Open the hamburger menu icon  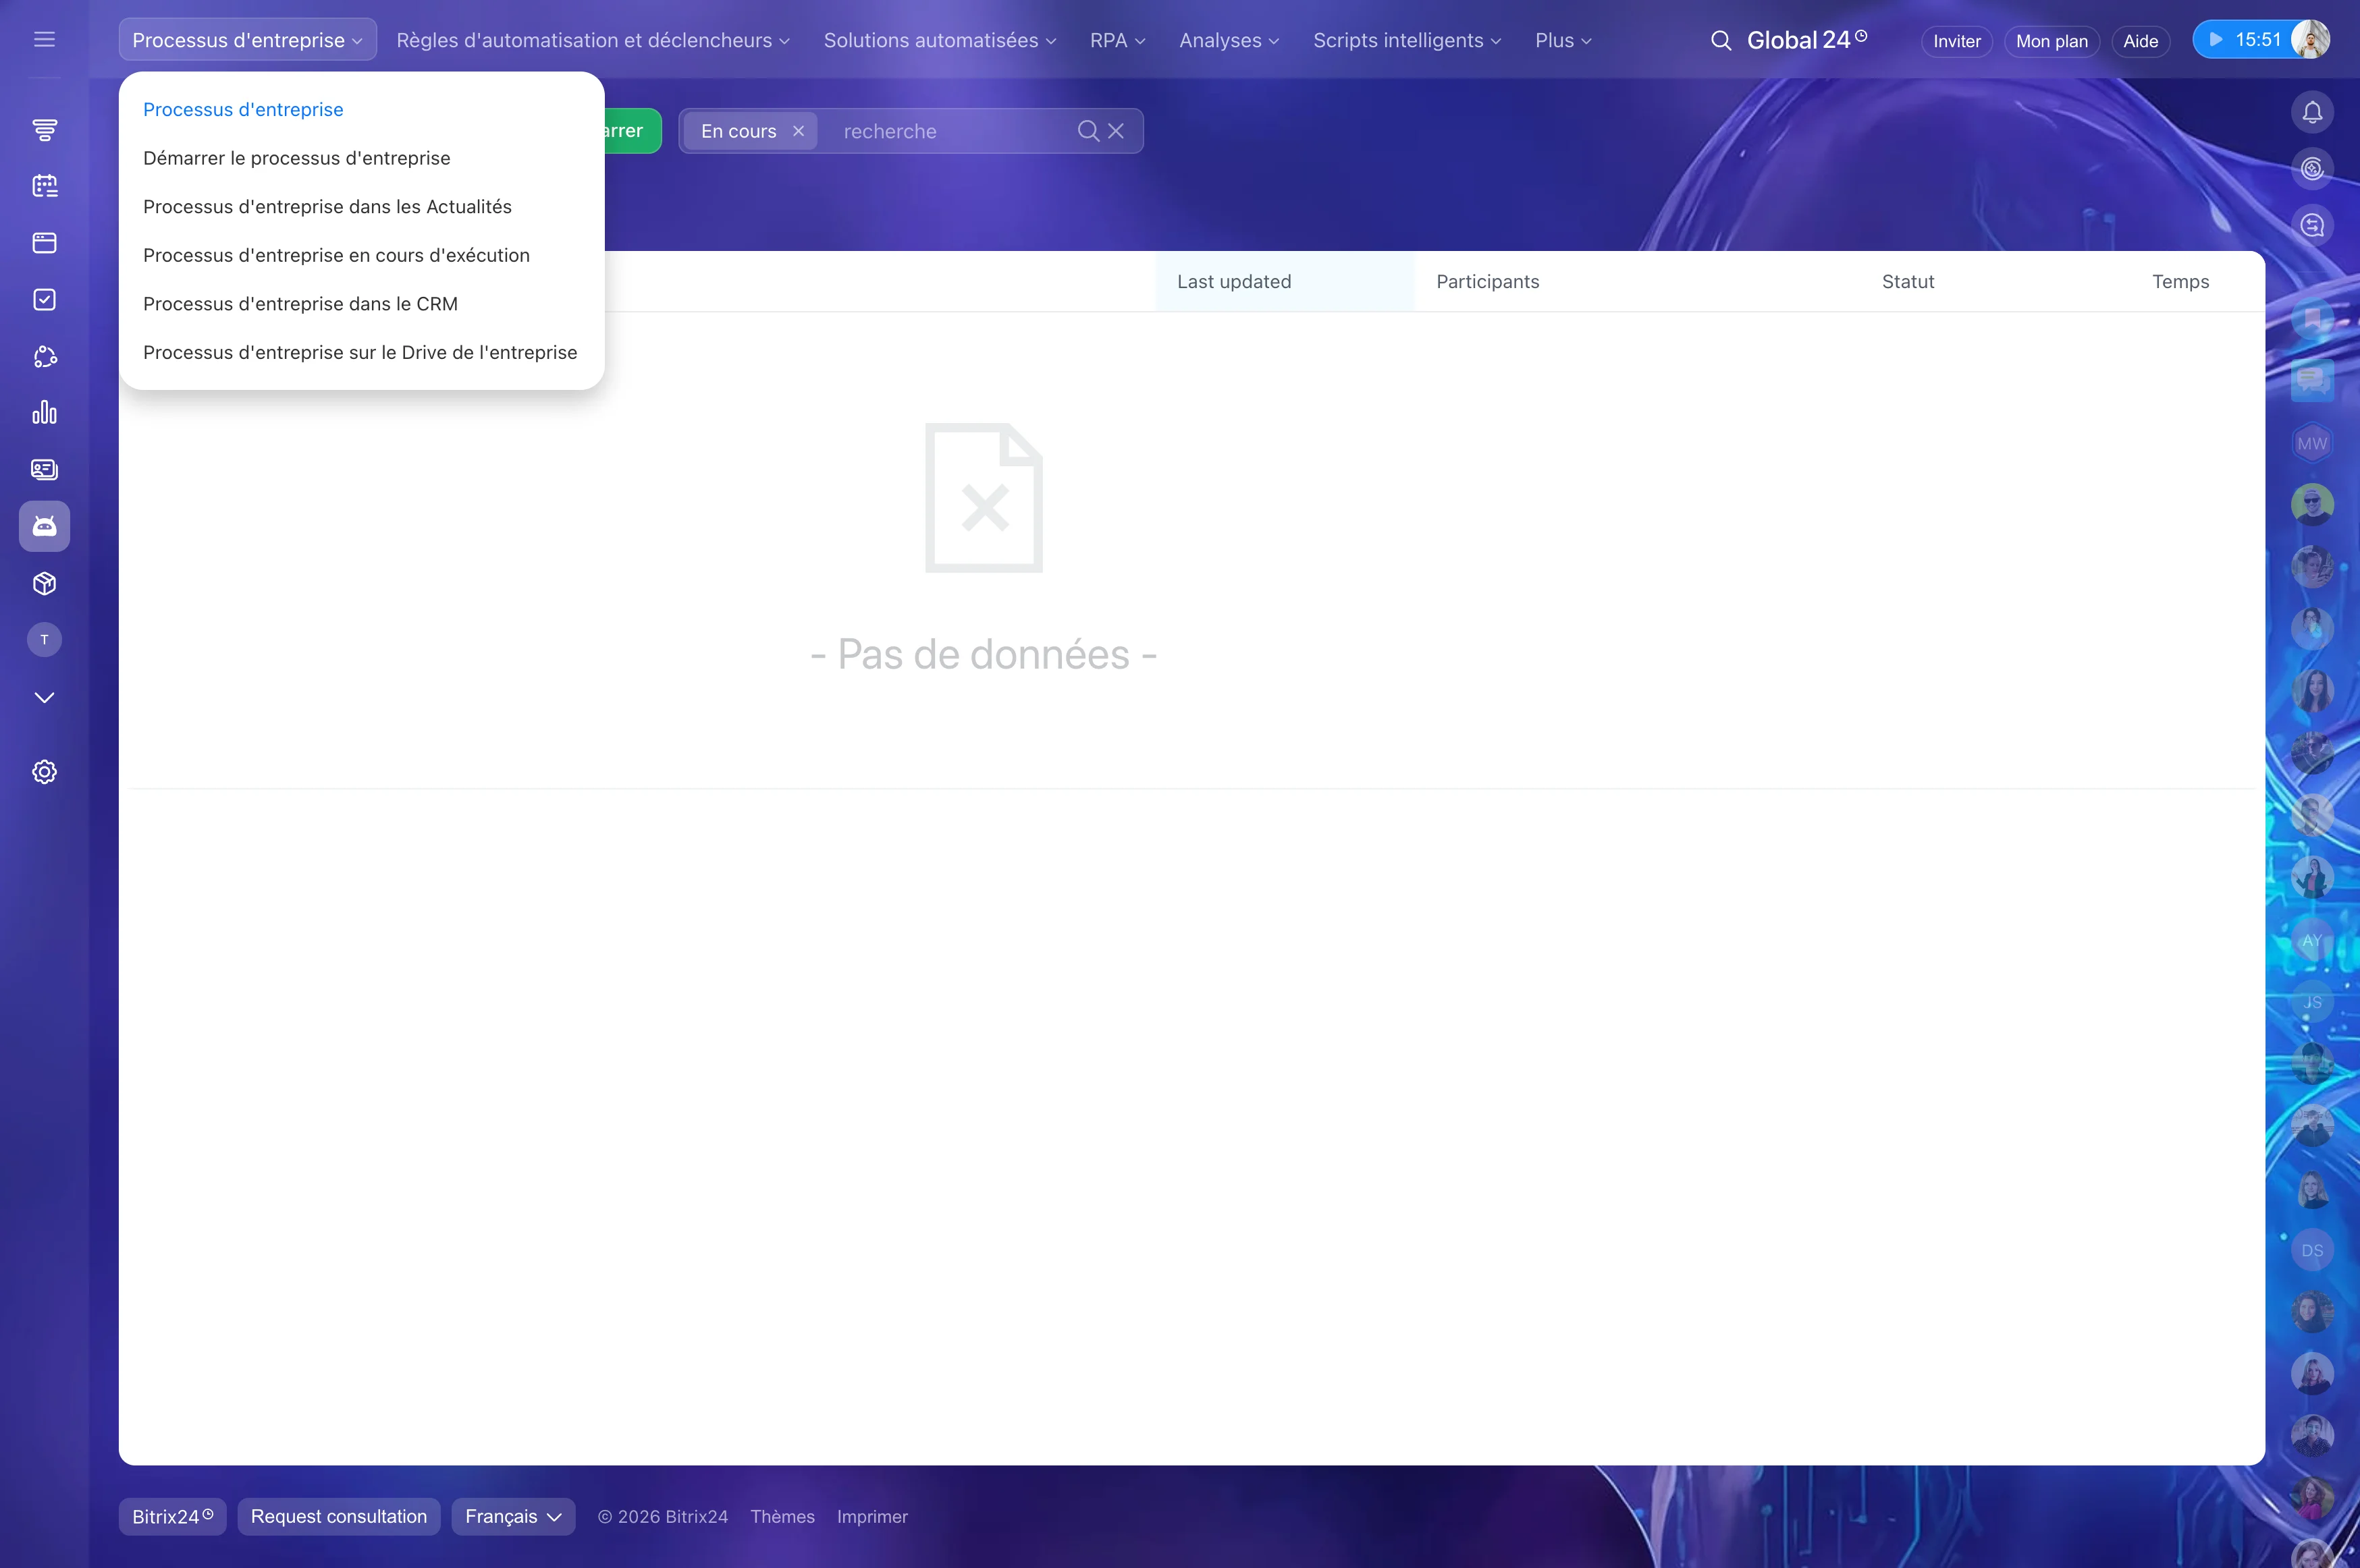(x=44, y=39)
